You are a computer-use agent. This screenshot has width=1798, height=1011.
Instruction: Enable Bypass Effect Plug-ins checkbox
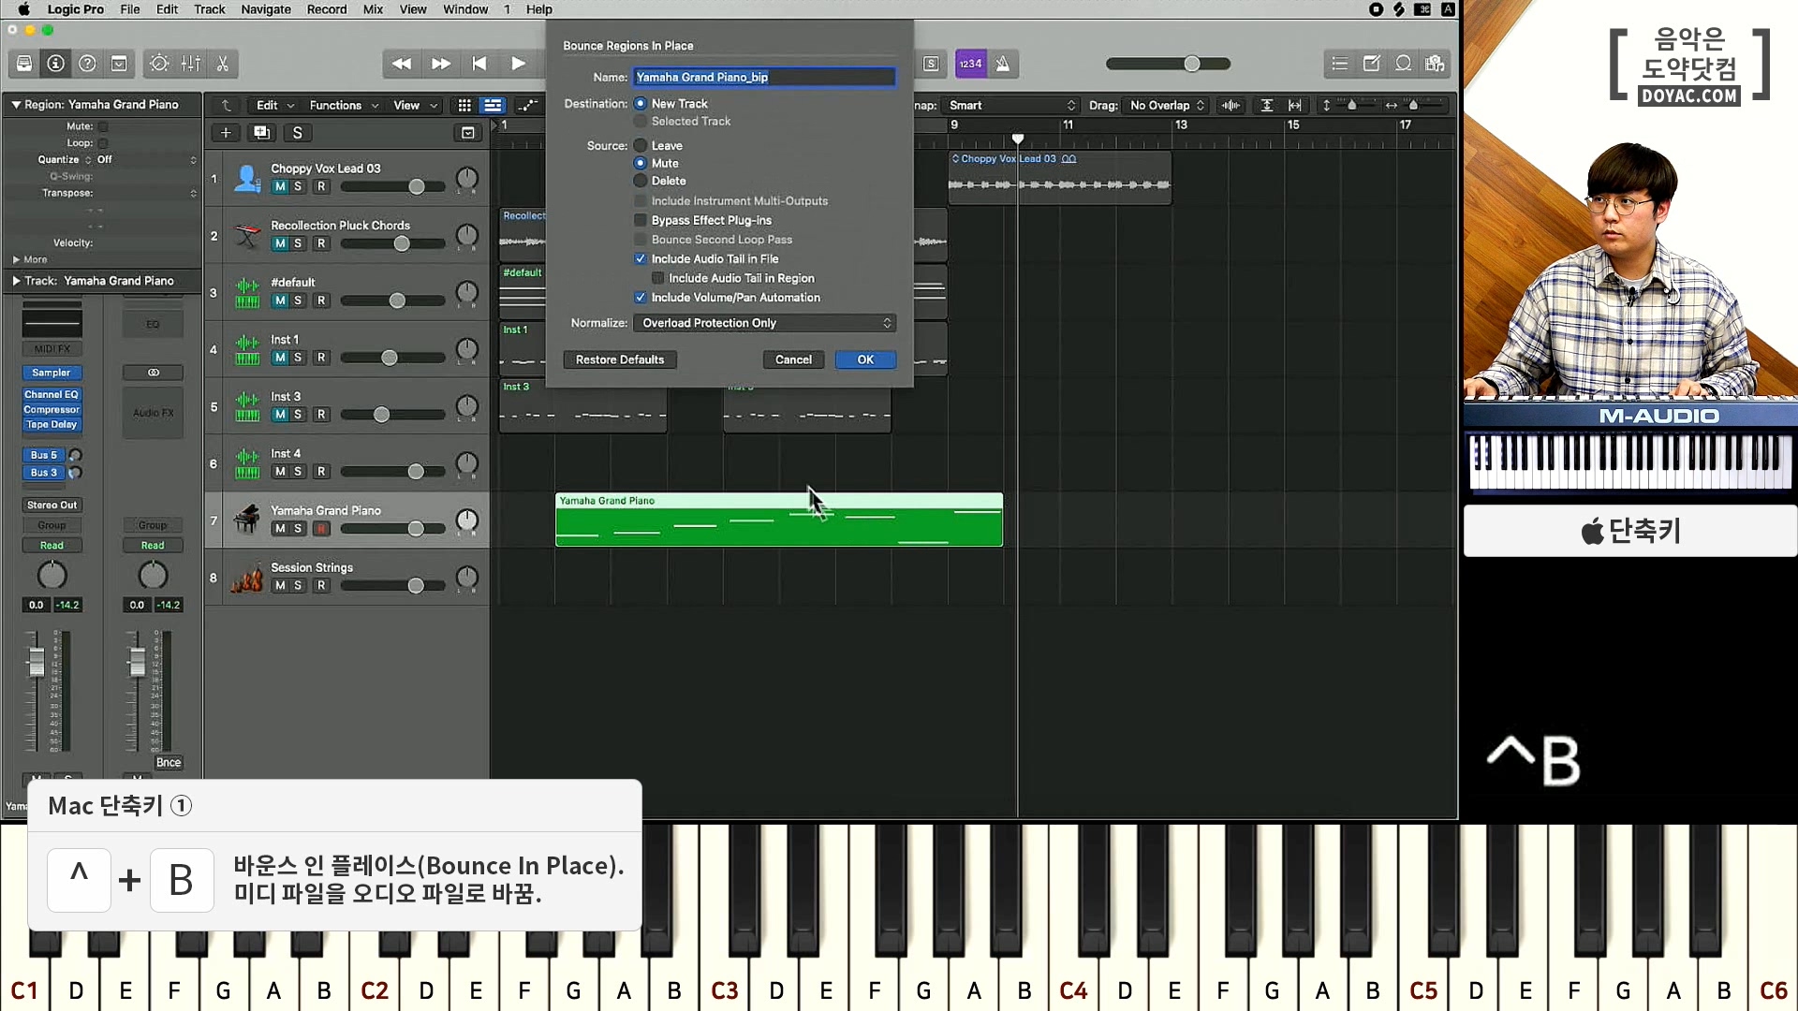pos(641,220)
